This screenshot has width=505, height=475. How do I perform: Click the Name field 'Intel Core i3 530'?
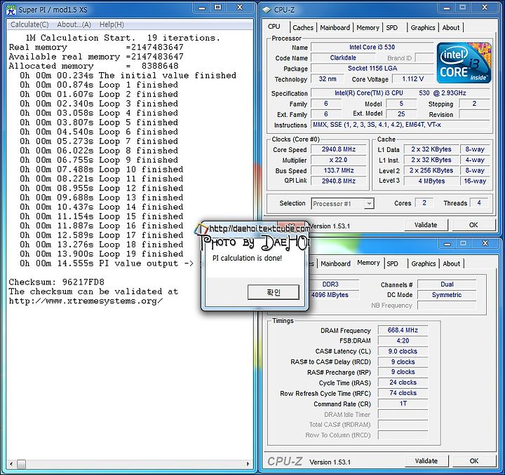tap(372, 47)
